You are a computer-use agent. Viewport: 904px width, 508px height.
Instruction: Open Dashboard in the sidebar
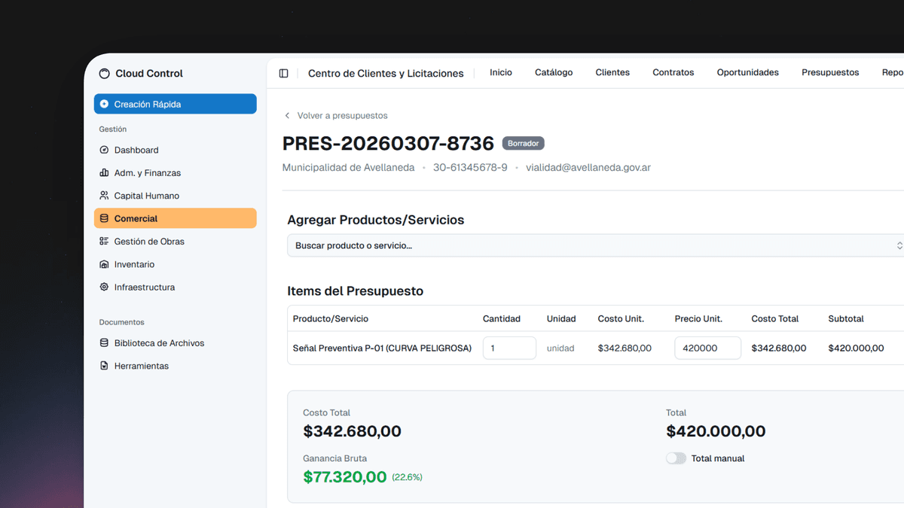(x=176, y=150)
